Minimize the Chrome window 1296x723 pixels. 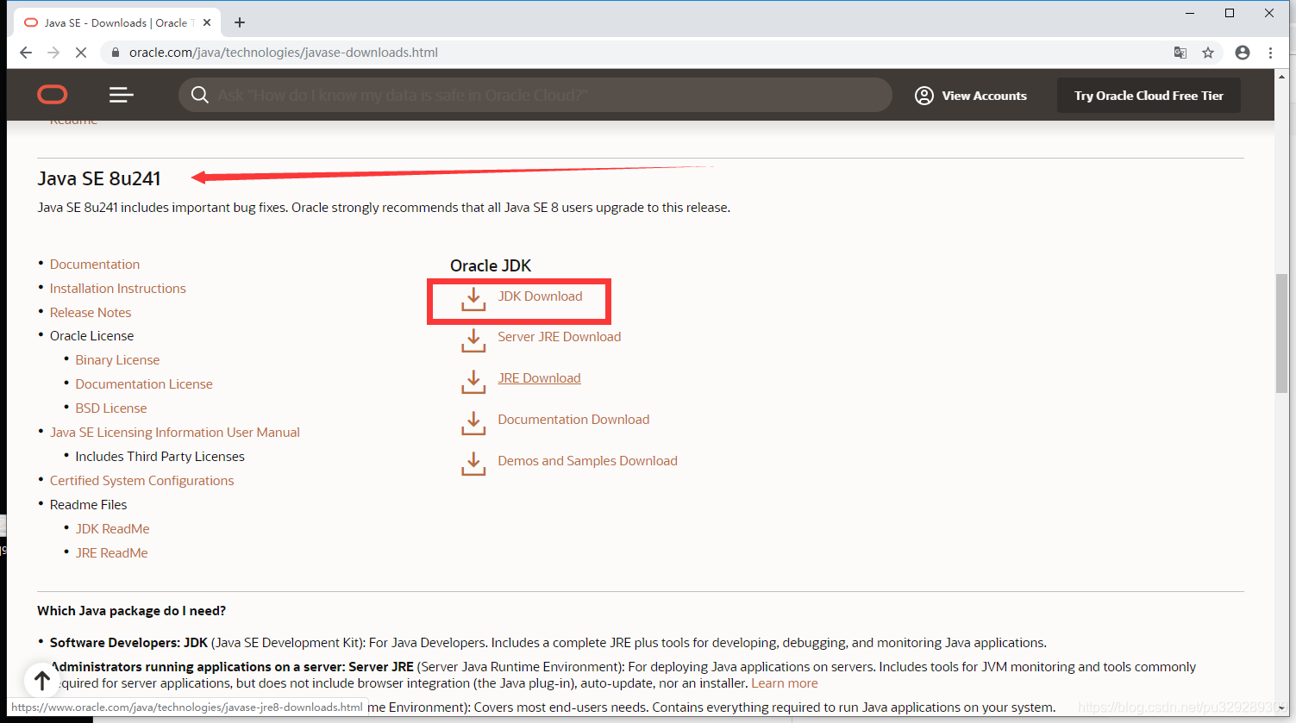point(1190,13)
